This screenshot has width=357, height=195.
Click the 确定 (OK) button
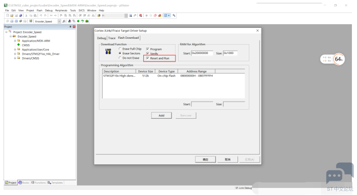click(206, 159)
